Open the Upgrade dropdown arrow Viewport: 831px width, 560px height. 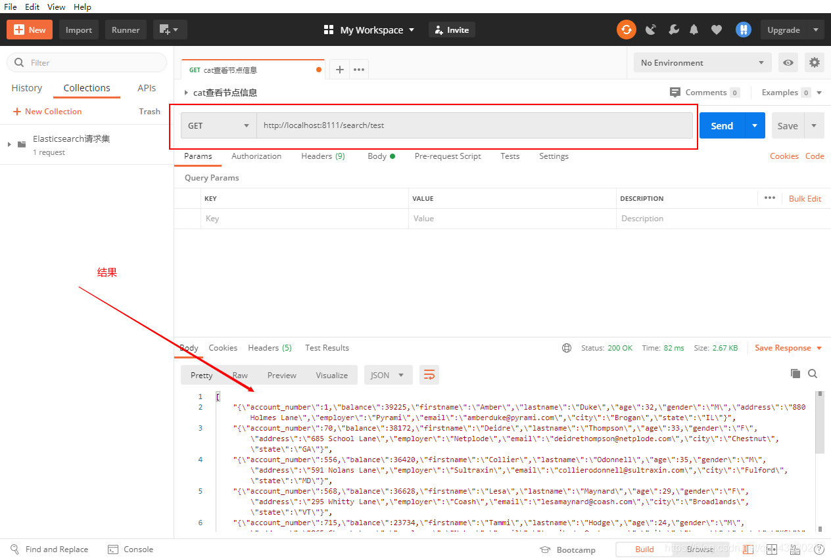tap(816, 30)
